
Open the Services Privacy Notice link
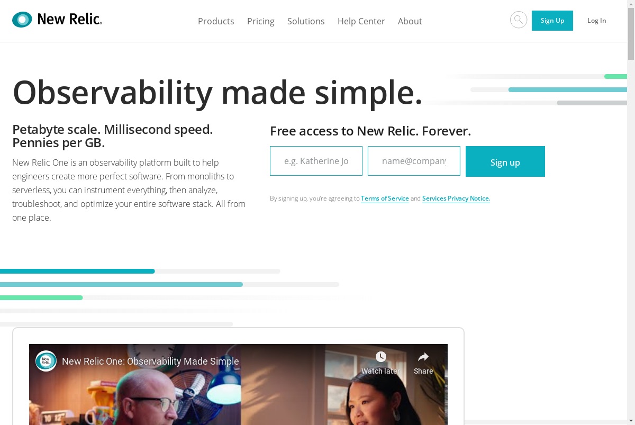(456, 198)
